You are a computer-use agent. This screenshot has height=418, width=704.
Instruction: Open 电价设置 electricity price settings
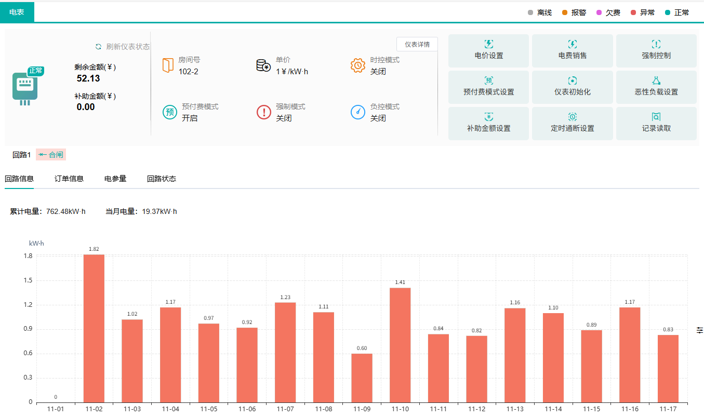tap(488, 50)
